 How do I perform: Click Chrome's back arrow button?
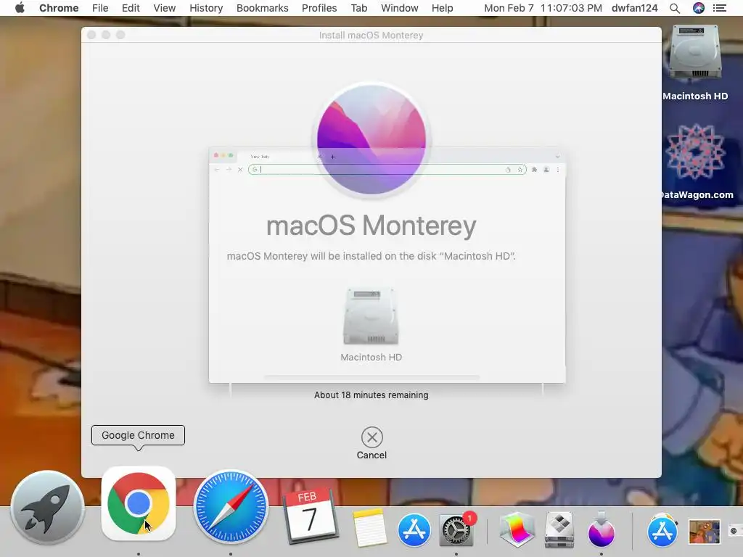click(217, 170)
